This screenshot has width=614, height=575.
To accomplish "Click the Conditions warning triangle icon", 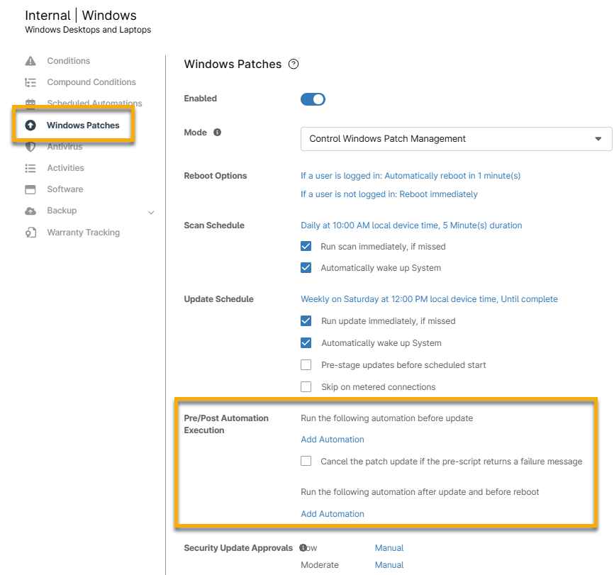I will tap(30, 61).
